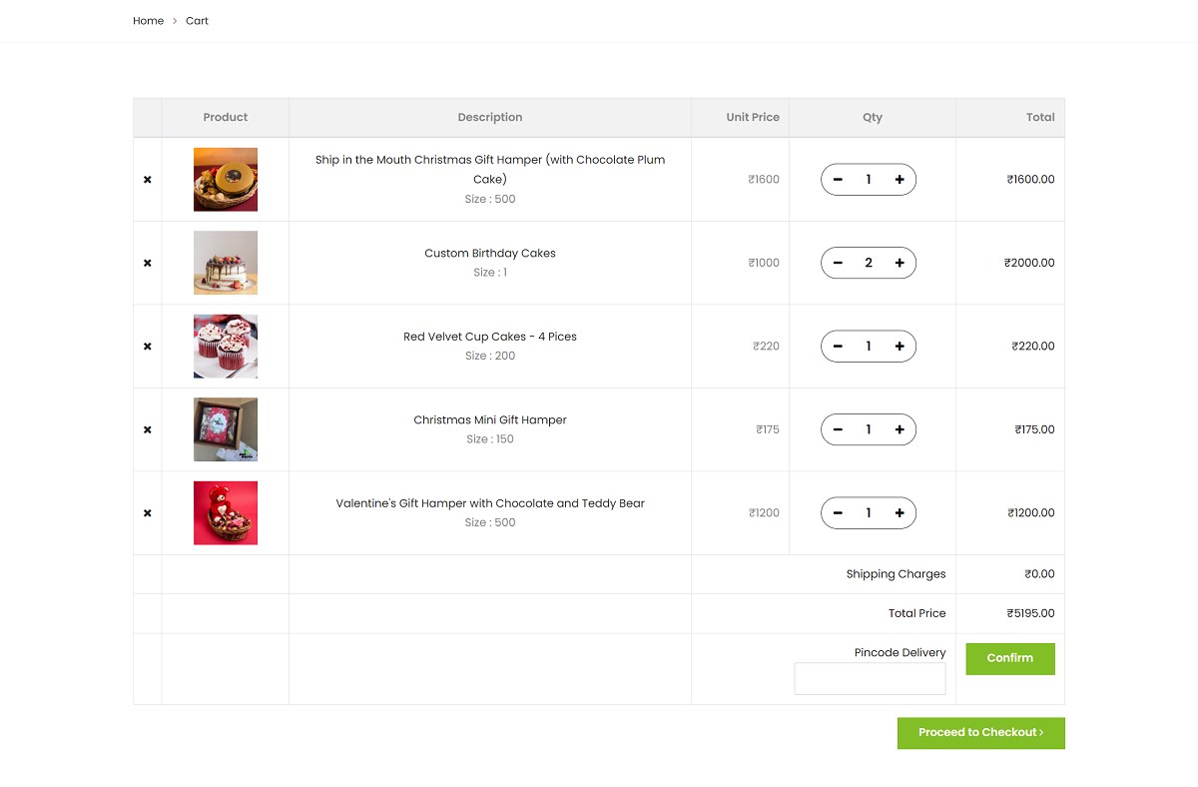The image size is (1198, 787).
Task: Select the Cart breadcrumb entry
Action: (197, 20)
